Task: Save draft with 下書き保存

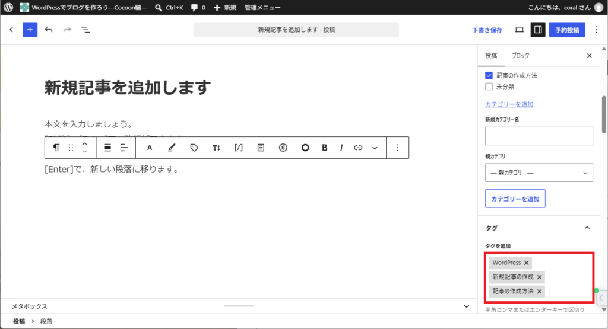Action: click(487, 30)
